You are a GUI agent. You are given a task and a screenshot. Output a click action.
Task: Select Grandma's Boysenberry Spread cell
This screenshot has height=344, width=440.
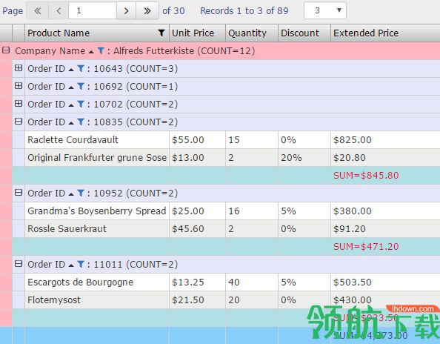click(x=97, y=211)
